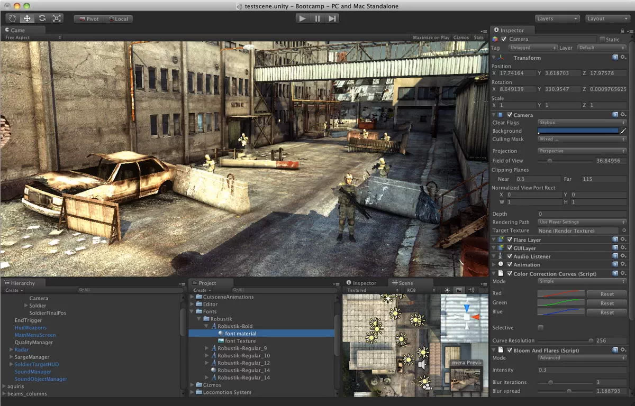Reset the Green curve
Viewport: 635px width, 406px height.
coord(607,303)
